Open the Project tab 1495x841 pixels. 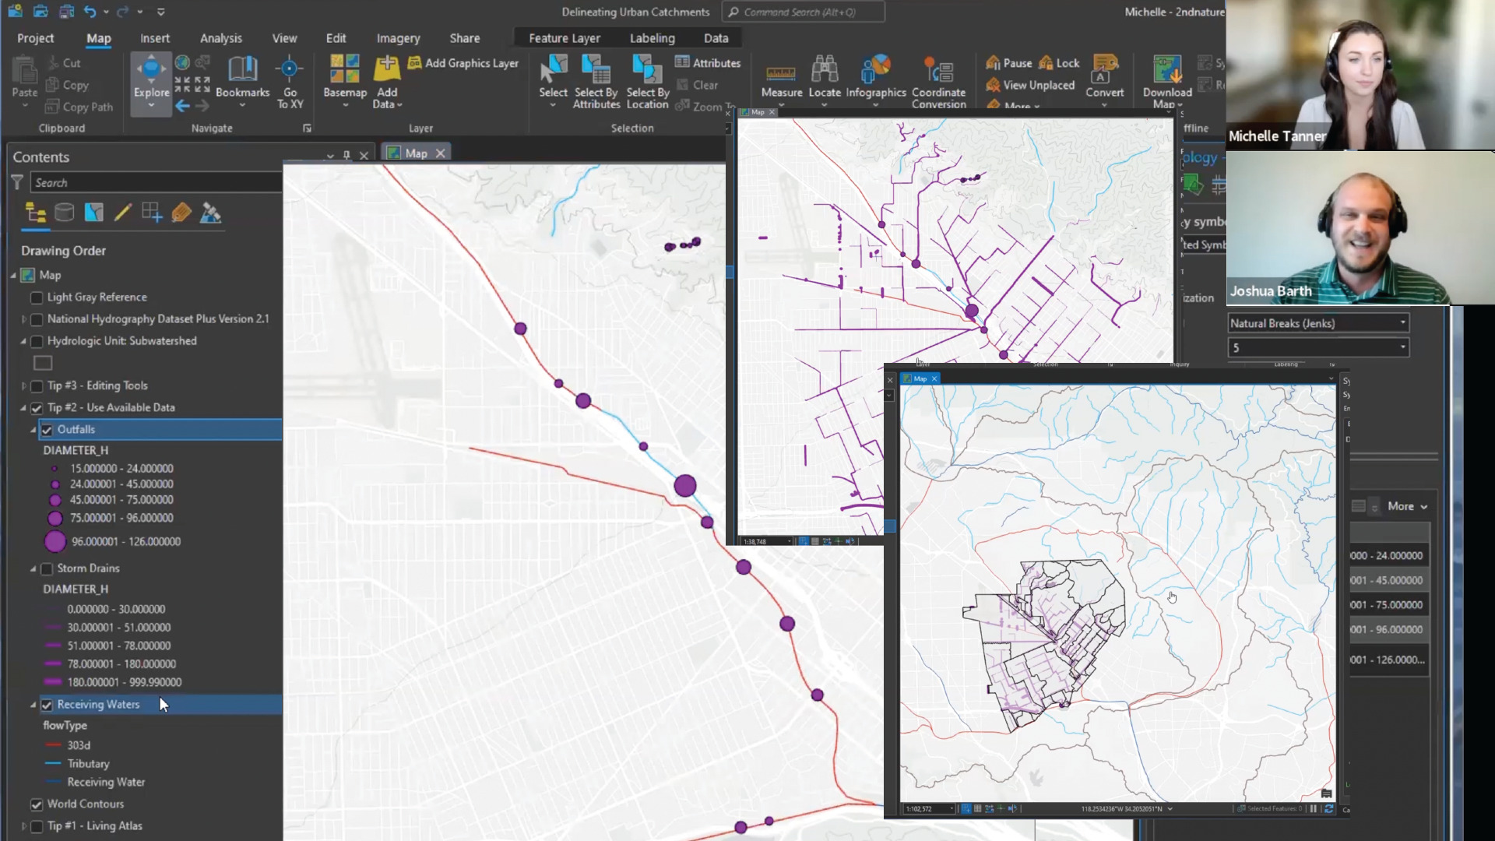(35, 38)
